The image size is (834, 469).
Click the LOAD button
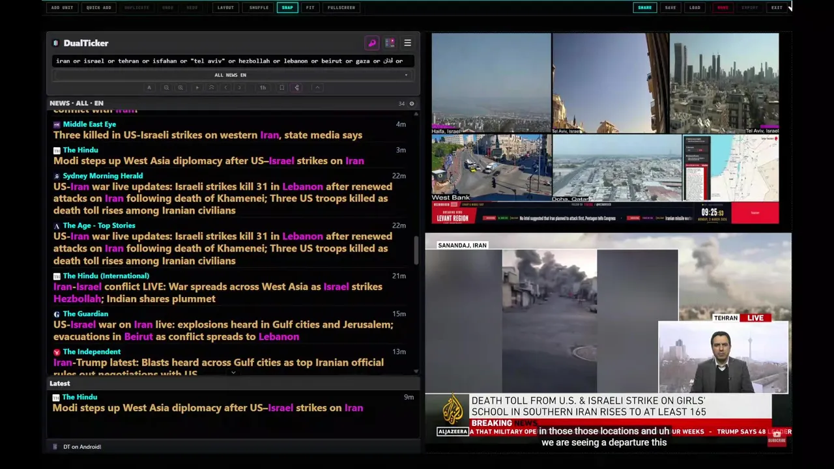point(695,8)
